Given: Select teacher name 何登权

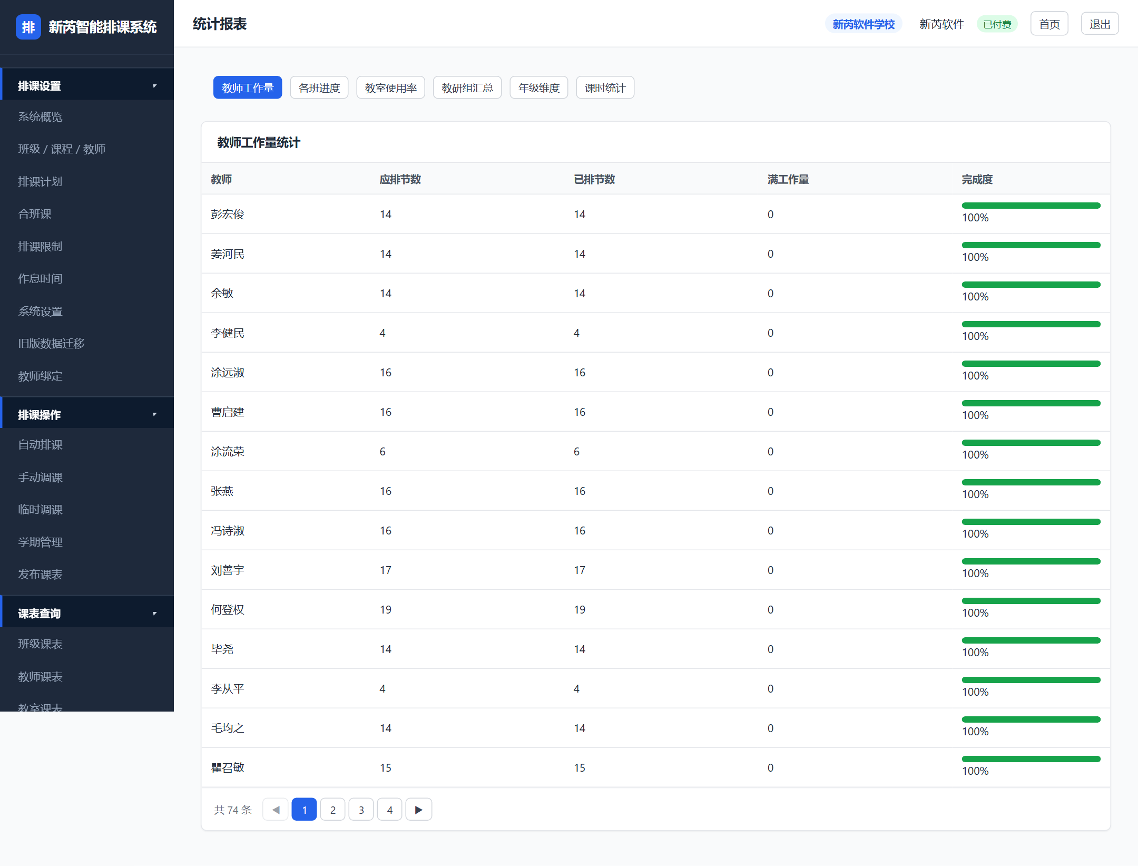Looking at the screenshot, I should click(228, 610).
